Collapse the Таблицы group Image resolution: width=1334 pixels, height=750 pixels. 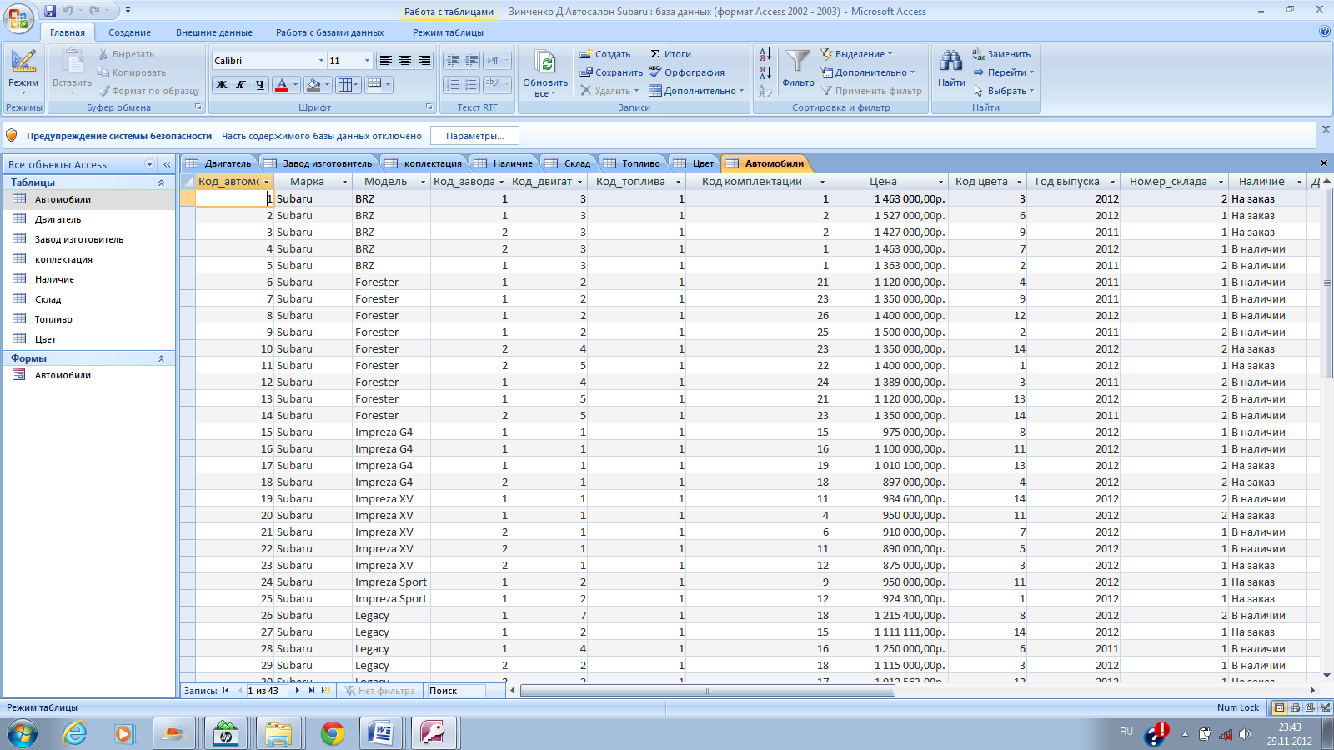[162, 182]
